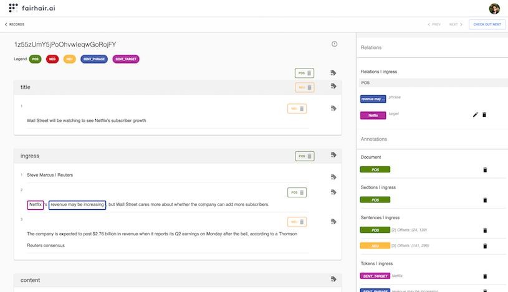Edit the Netflix relation with pencil icon
This screenshot has height=292, width=508.
coord(475,115)
